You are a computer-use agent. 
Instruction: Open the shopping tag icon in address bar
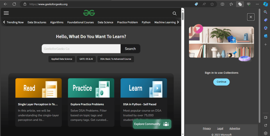[196, 4]
